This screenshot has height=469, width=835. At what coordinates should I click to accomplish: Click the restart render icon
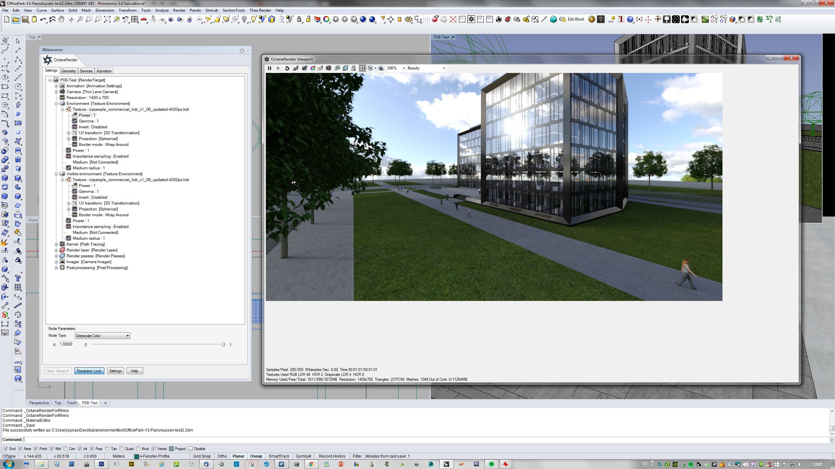287,68
